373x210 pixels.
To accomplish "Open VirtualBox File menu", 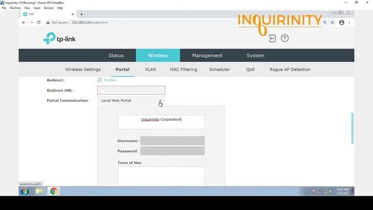I will click(x=4, y=8).
